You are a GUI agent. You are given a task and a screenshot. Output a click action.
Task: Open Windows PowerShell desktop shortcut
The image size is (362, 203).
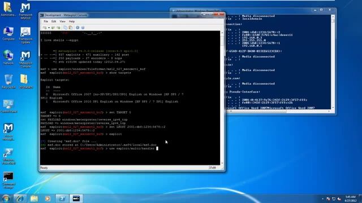point(8,157)
